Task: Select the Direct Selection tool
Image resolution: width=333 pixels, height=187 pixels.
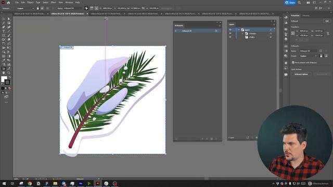Action: [x=9, y=19]
